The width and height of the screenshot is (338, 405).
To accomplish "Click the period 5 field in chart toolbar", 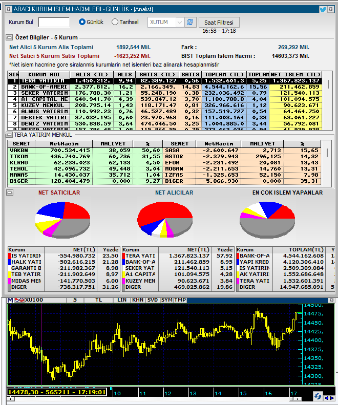I will 75,300.
